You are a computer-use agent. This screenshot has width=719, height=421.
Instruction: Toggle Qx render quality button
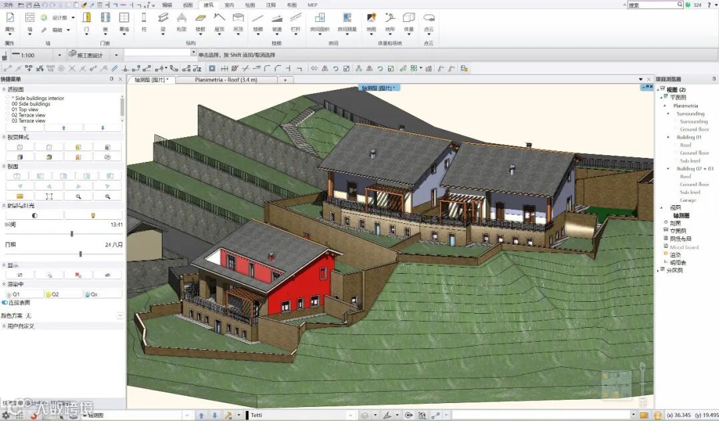point(103,294)
